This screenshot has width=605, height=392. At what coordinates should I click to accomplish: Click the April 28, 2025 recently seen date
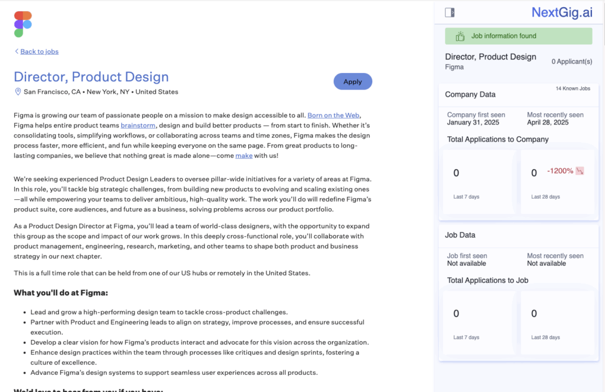[548, 123]
